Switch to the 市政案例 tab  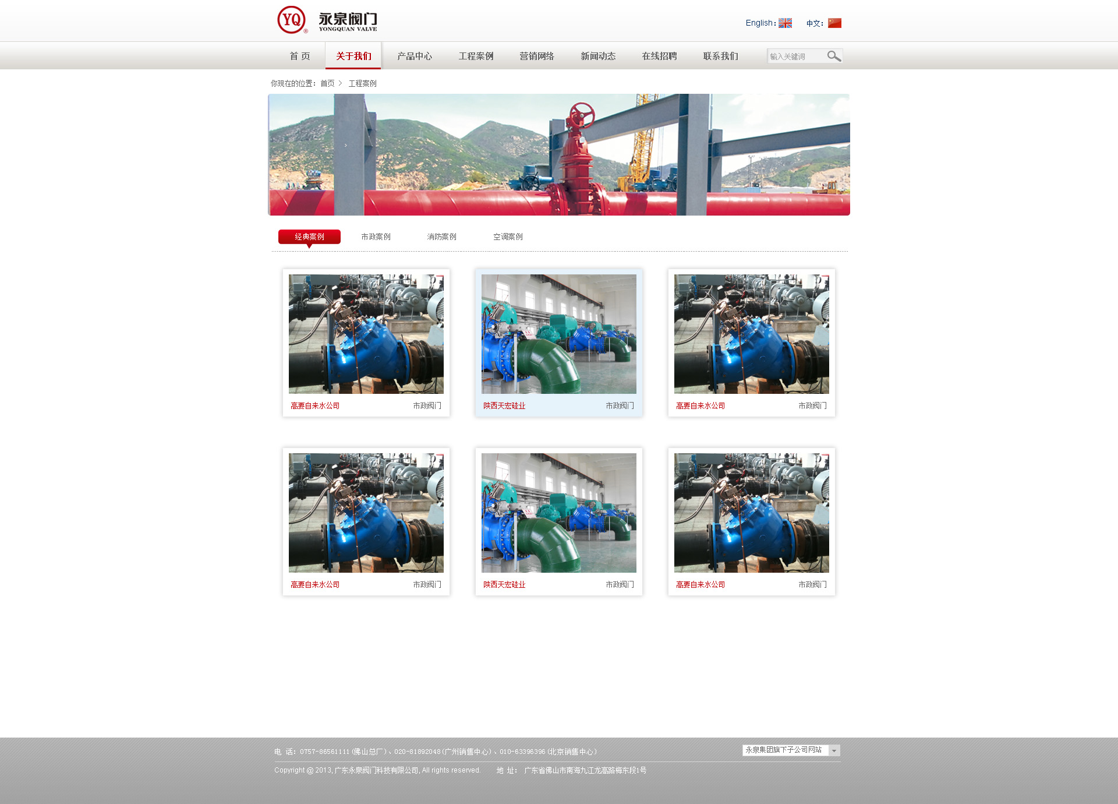376,237
